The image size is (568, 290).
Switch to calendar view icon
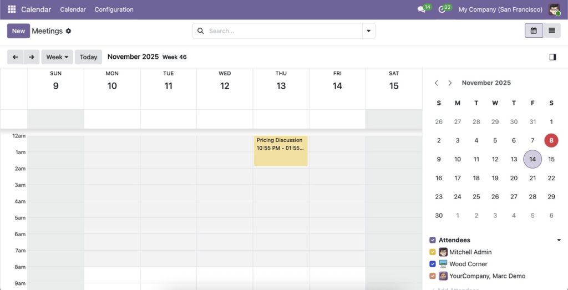point(534,30)
